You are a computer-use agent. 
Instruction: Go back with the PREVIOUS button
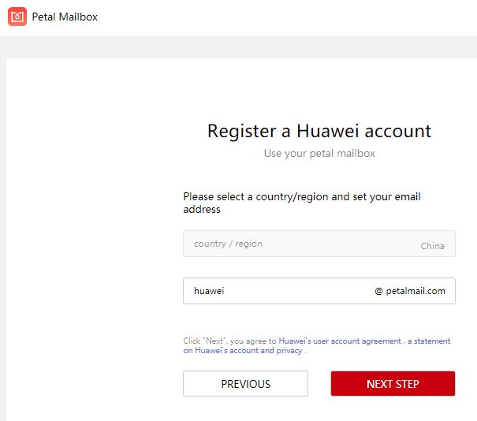click(x=245, y=384)
